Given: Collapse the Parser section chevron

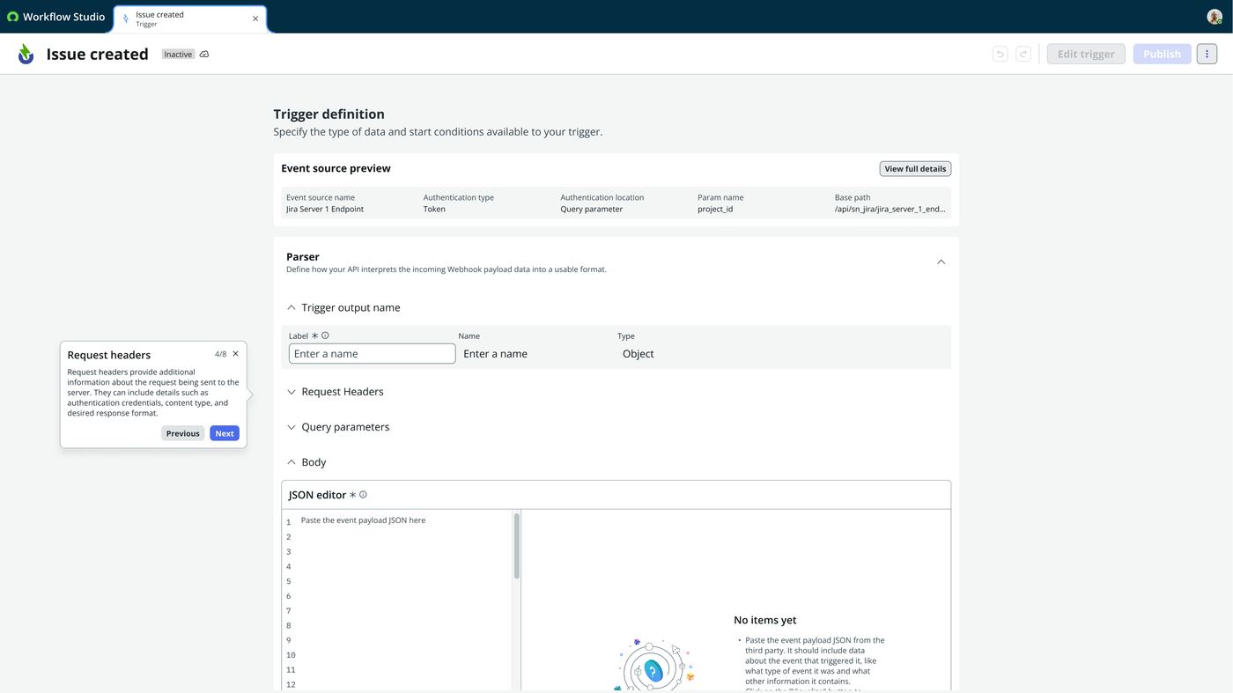Looking at the screenshot, I should [941, 262].
